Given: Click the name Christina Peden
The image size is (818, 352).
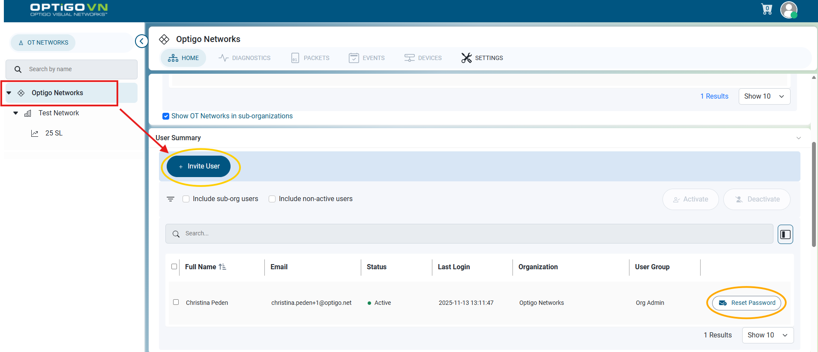Looking at the screenshot, I should pos(207,303).
